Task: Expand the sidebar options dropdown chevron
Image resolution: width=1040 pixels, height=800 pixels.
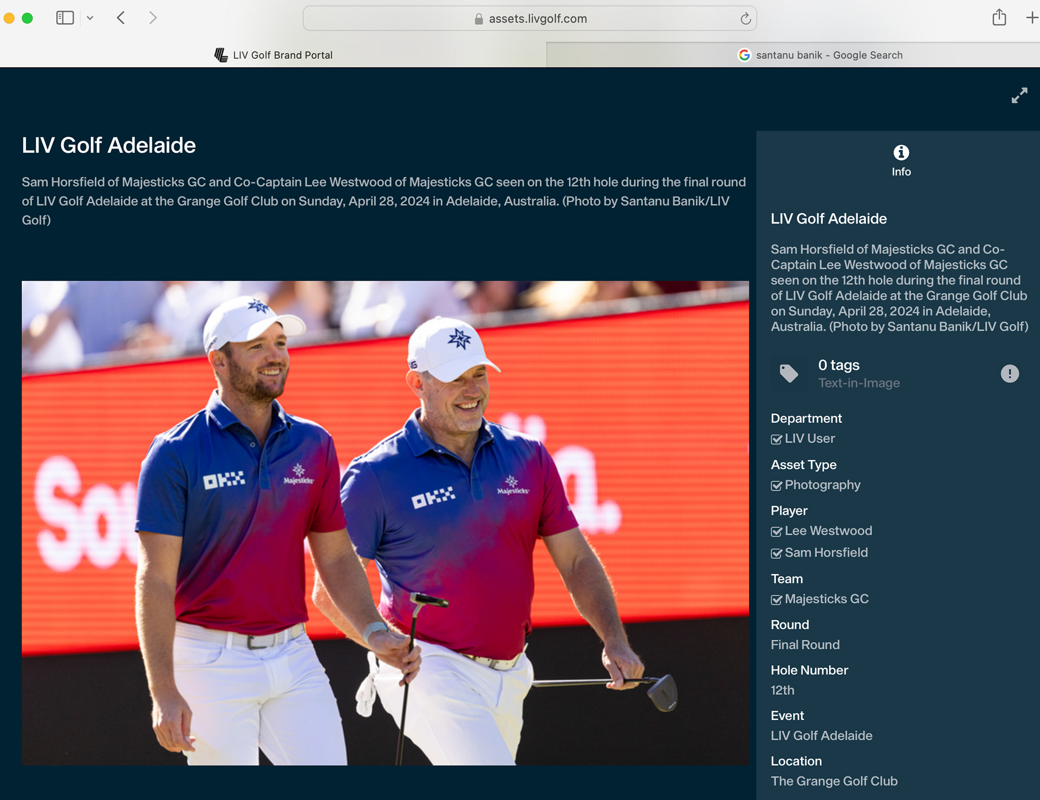Action: 90,18
